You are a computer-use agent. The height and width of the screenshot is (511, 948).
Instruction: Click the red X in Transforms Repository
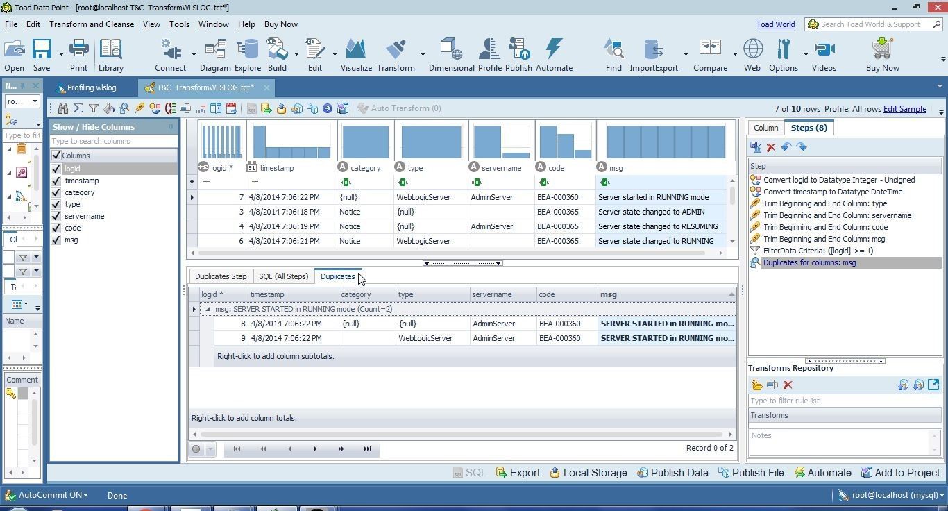coord(788,385)
